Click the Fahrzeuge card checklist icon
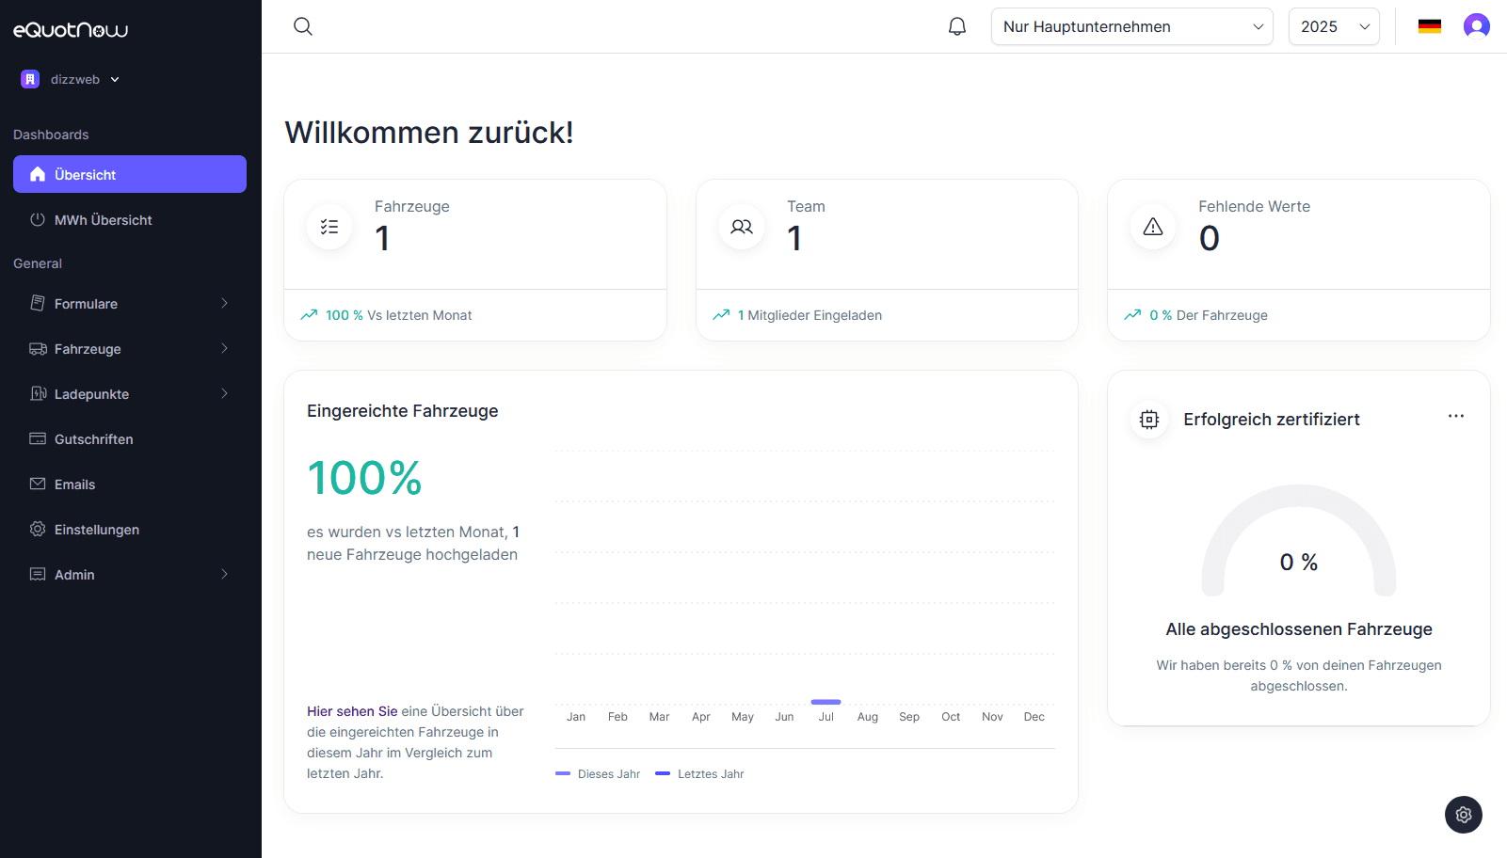Screen dimensions: 1507x858 tap(329, 227)
